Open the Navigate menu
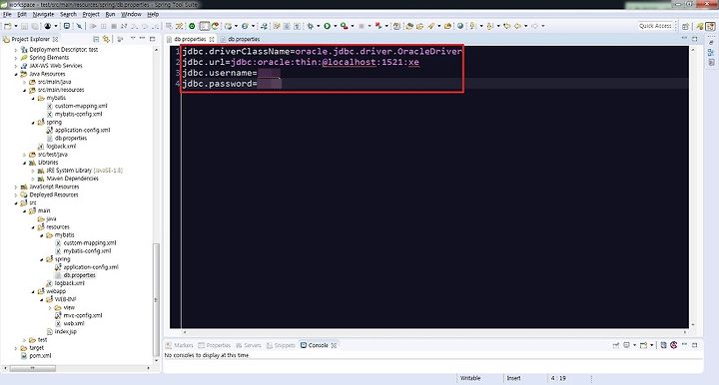Image resolution: width=719 pixels, height=385 pixels. 43,14
